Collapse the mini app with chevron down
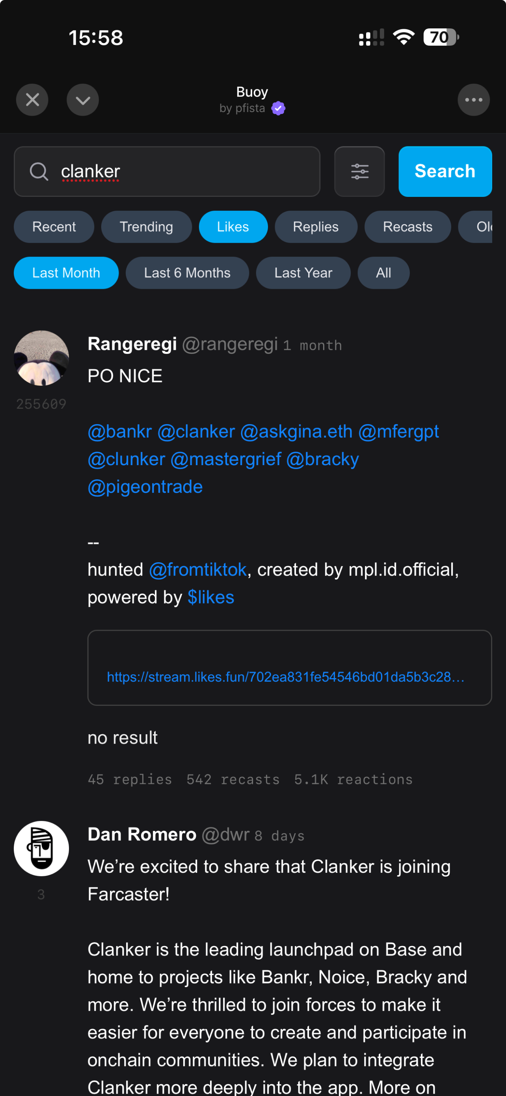Image resolution: width=506 pixels, height=1096 pixels. pyautogui.click(x=83, y=100)
